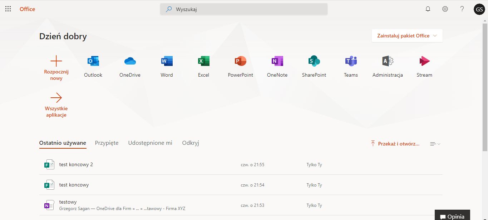The width and height of the screenshot is (488, 220).
Task: Click the Wszystkie aplikacje arrow icon
Action: click(x=56, y=98)
